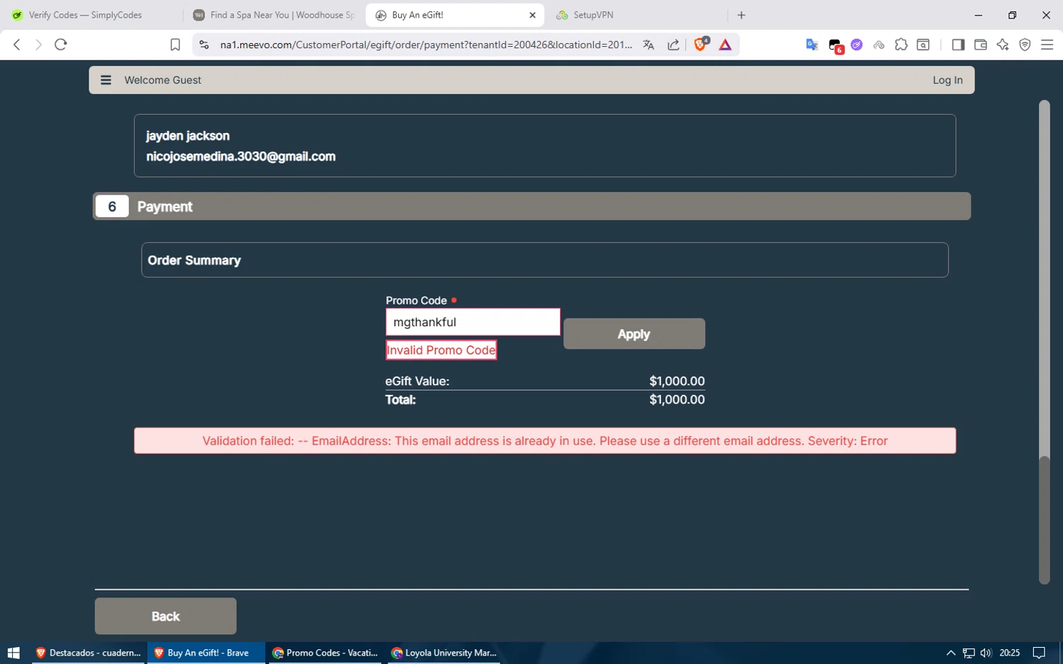Close the Buy An eGift tab
The height and width of the screenshot is (664, 1063).
click(532, 15)
